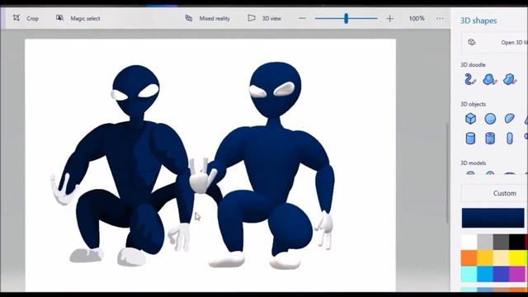528x297 pixels.
Task: Pick the dark gray color swatch
Action: (x=501, y=242)
